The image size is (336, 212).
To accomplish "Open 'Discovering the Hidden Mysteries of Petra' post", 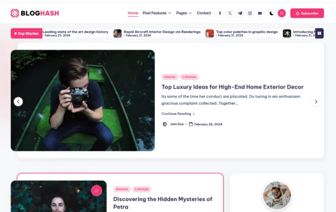I will click(x=163, y=203).
